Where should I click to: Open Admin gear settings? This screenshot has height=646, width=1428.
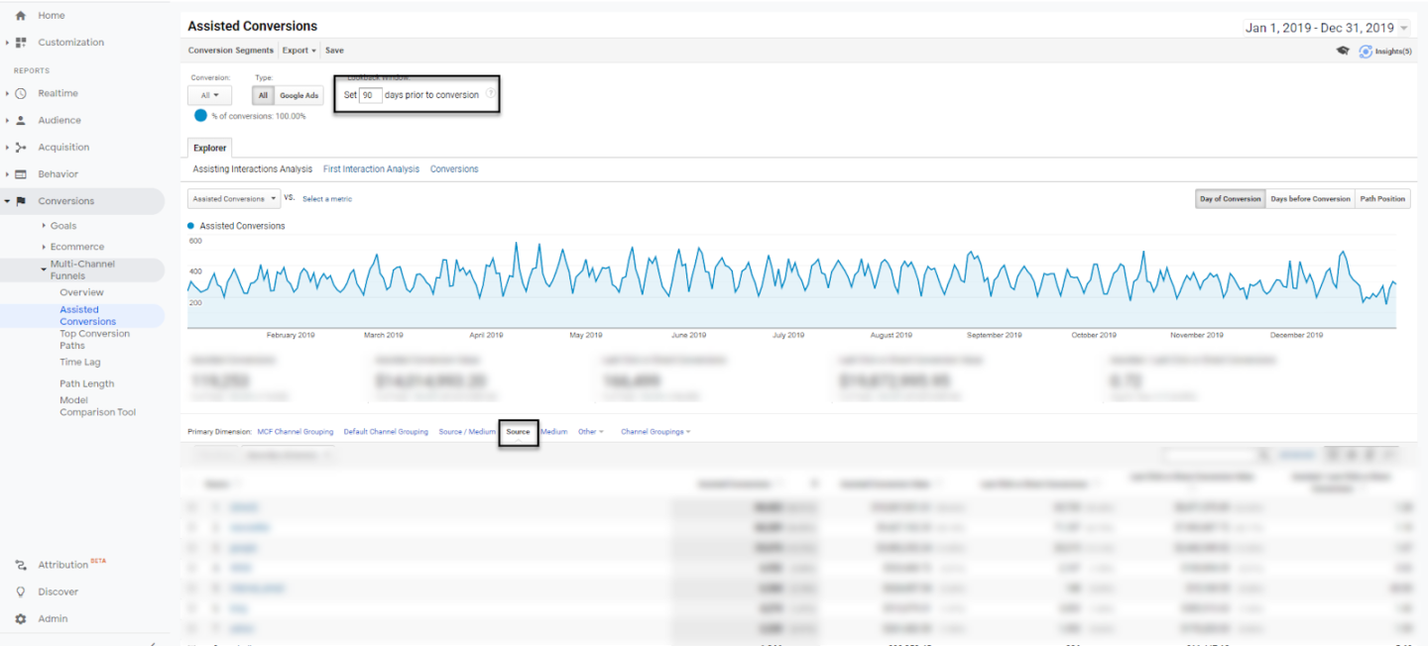coord(21,619)
